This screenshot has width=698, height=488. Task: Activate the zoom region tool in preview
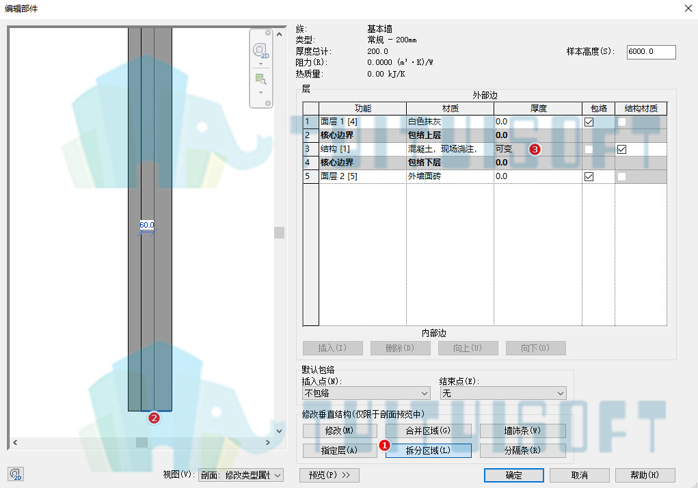pyautogui.click(x=260, y=80)
